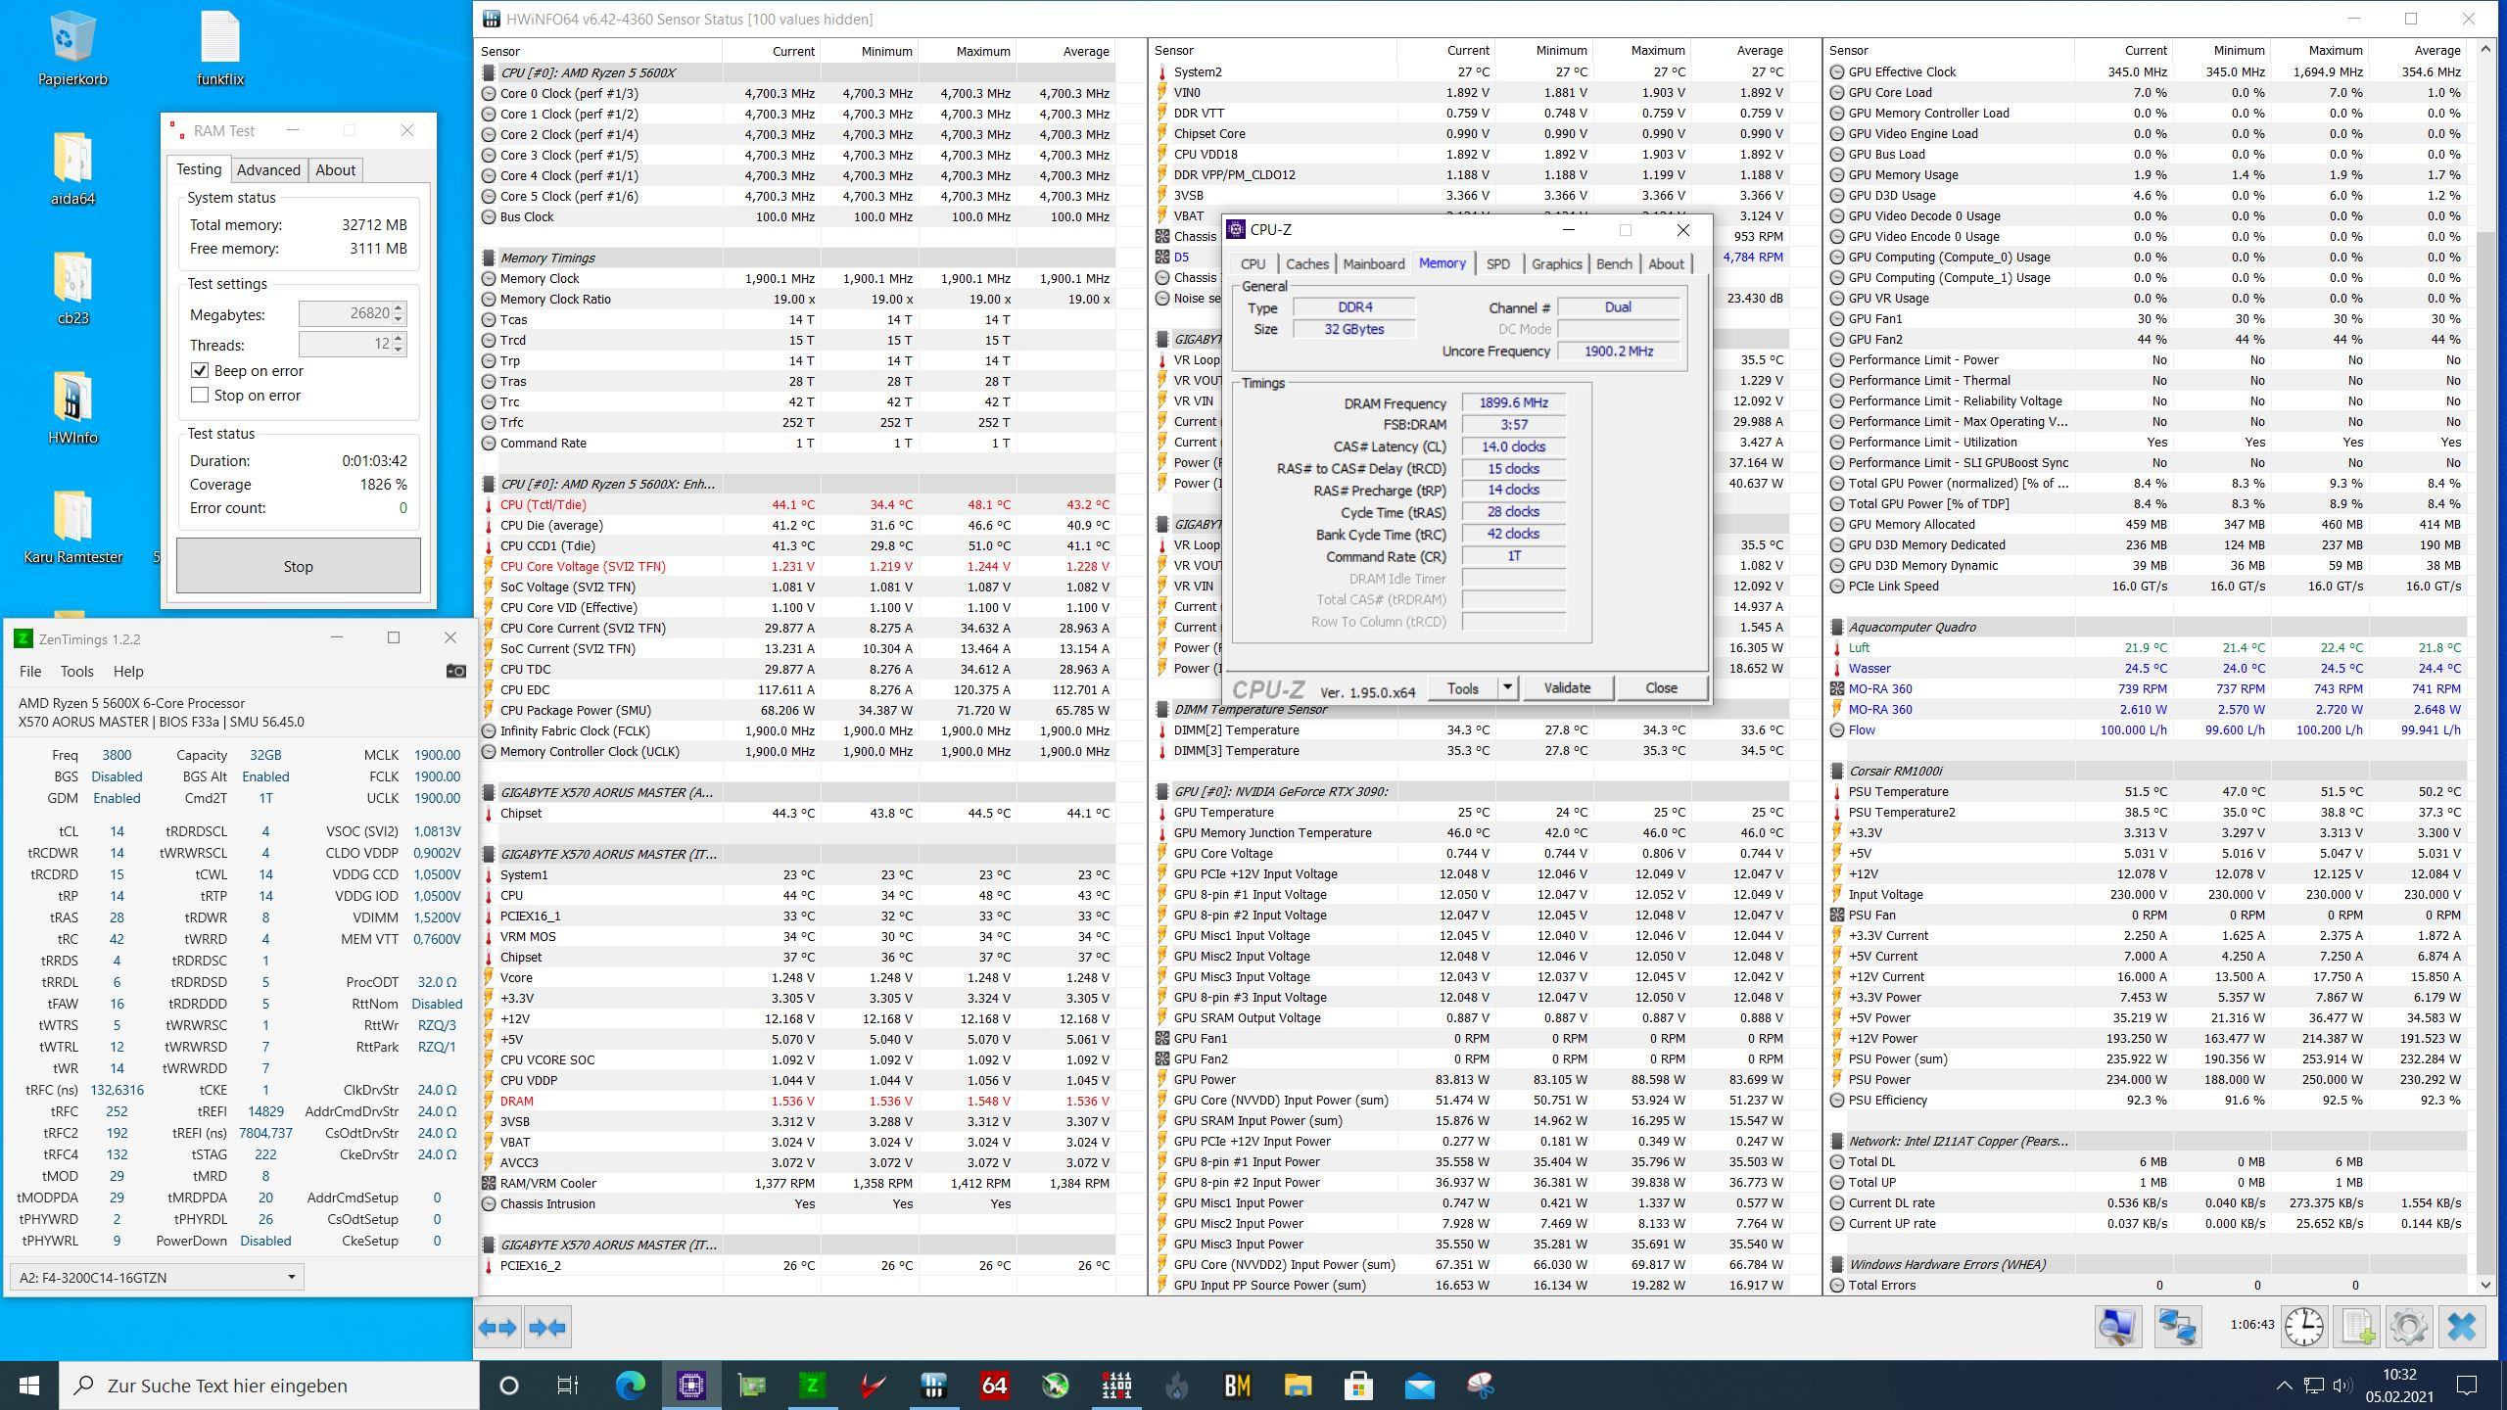Image resolution: width=2507 pixels, height=1410 pixels.
Task: Select CPU (Tctl/Tdie) sensor row
Action: coord(797,504)
